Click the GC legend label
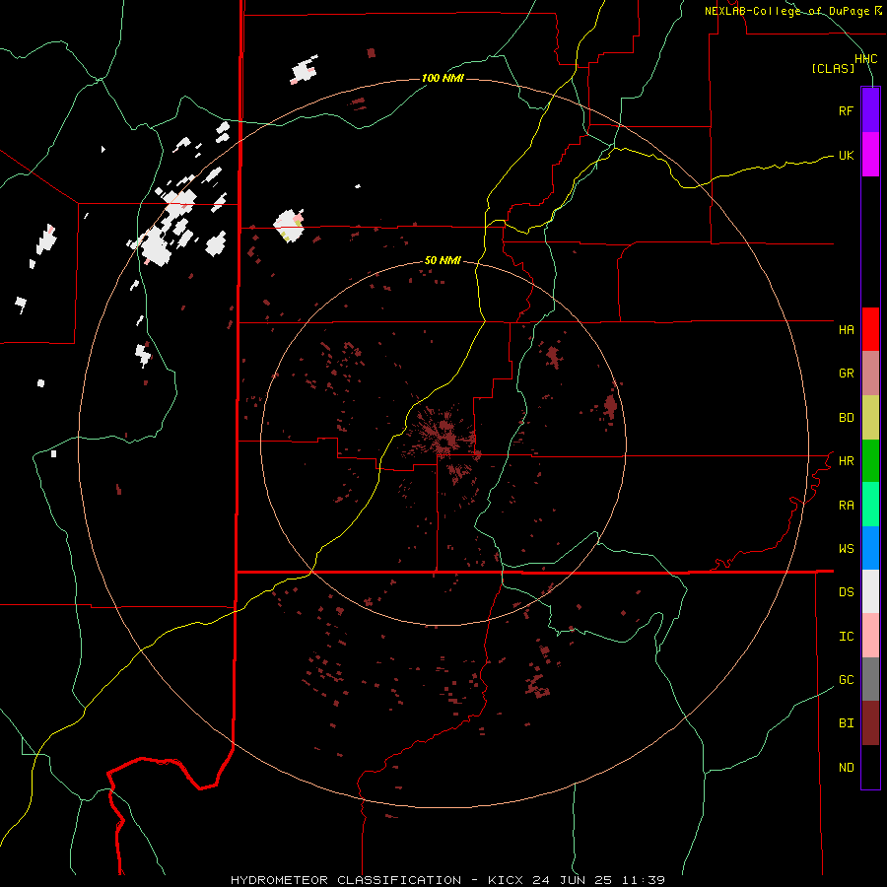 pos(846,680)
